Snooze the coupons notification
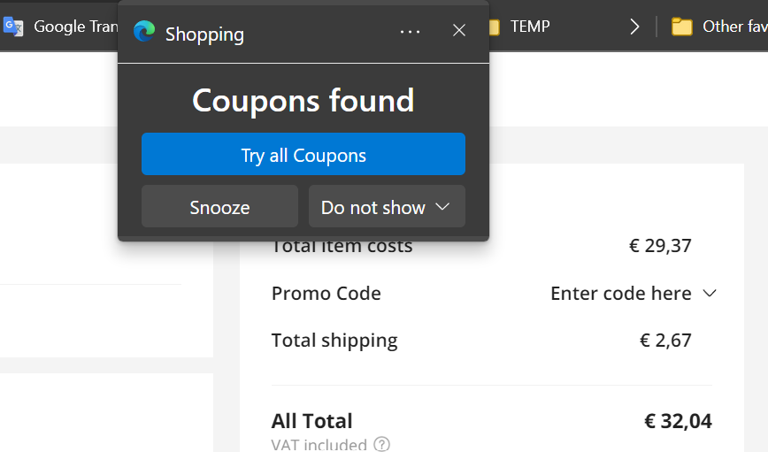The height and width of the screenshot is (452, 768). pos(219,207)
